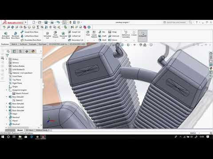The height and width of the screenshot is (159, 213).
Task: Switch to the Evaluate tab
Action: click(32, 44)
